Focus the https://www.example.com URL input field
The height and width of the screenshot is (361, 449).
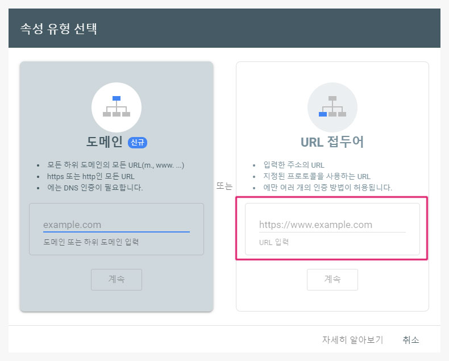332,225
